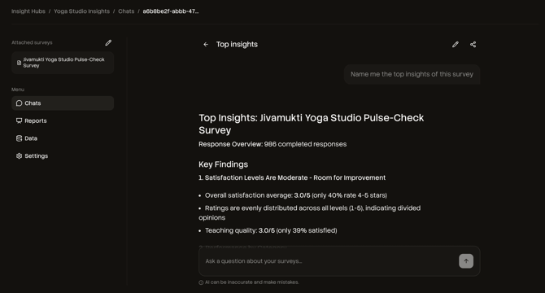Click the Settings gear icon
545x293 pixels.
(20, 156)
